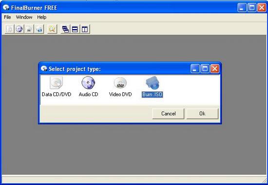Click the Video DVD toolbar icon
The height and width of the screenshot is (185, 268).
pyautogui.click(x=29, y=29)
